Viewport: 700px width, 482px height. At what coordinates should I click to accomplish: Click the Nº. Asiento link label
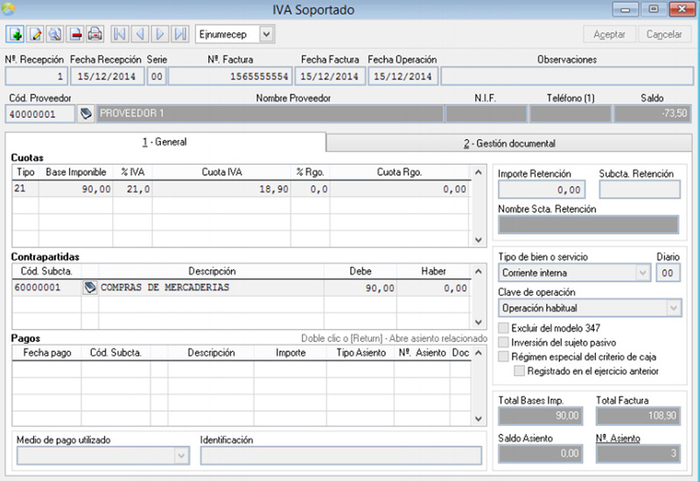[618, 439]
